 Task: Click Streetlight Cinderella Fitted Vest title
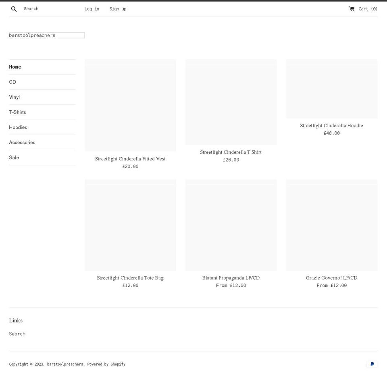coord(130,159)
